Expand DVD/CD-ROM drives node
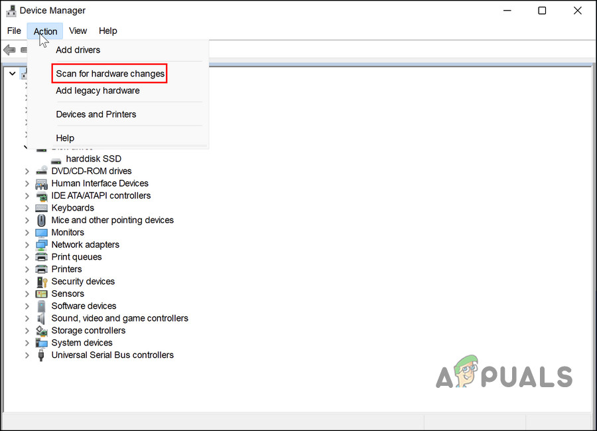This screenshot has height=431, width=597. coord(27,171)
